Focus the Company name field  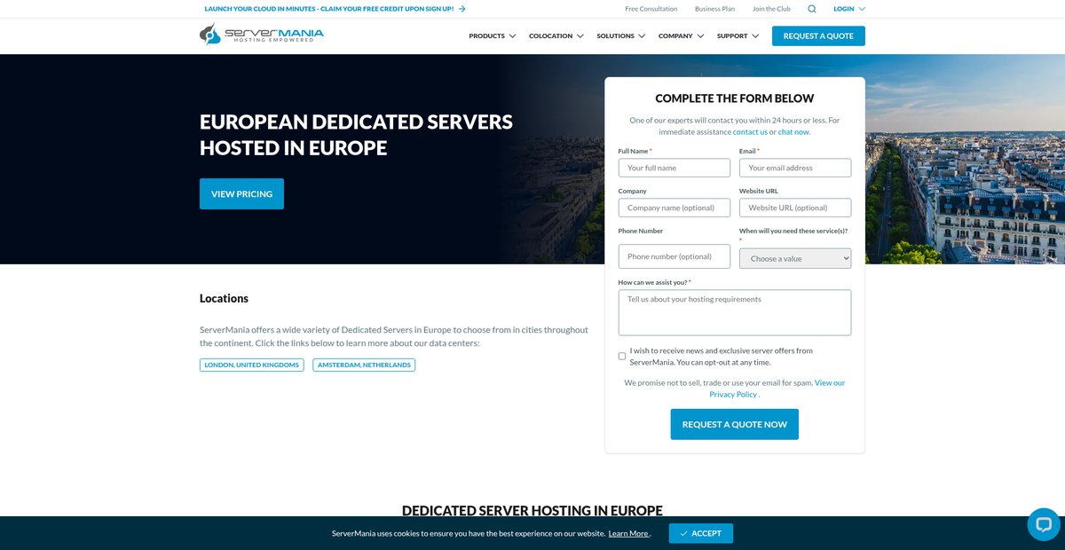coord(674,208)
